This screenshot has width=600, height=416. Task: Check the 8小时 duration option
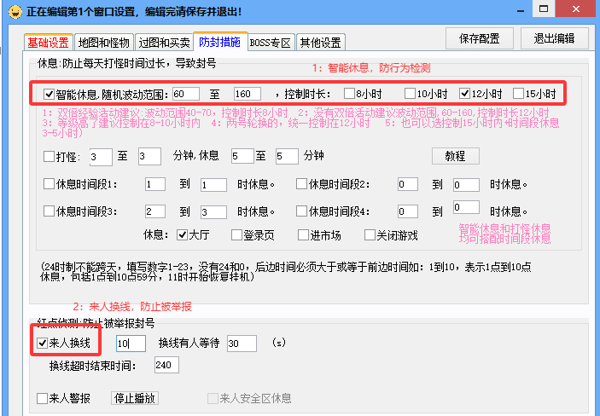coord(350,94)
